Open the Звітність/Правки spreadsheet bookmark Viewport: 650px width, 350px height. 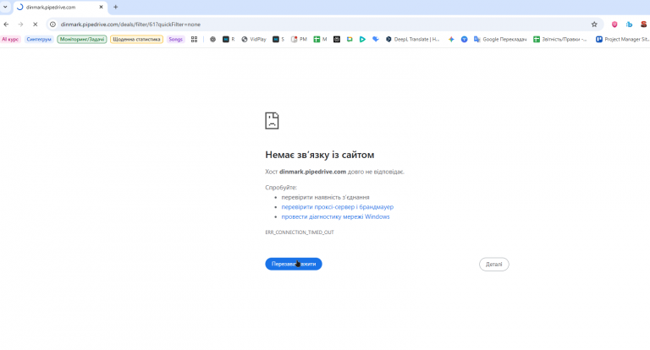(560, 40)
